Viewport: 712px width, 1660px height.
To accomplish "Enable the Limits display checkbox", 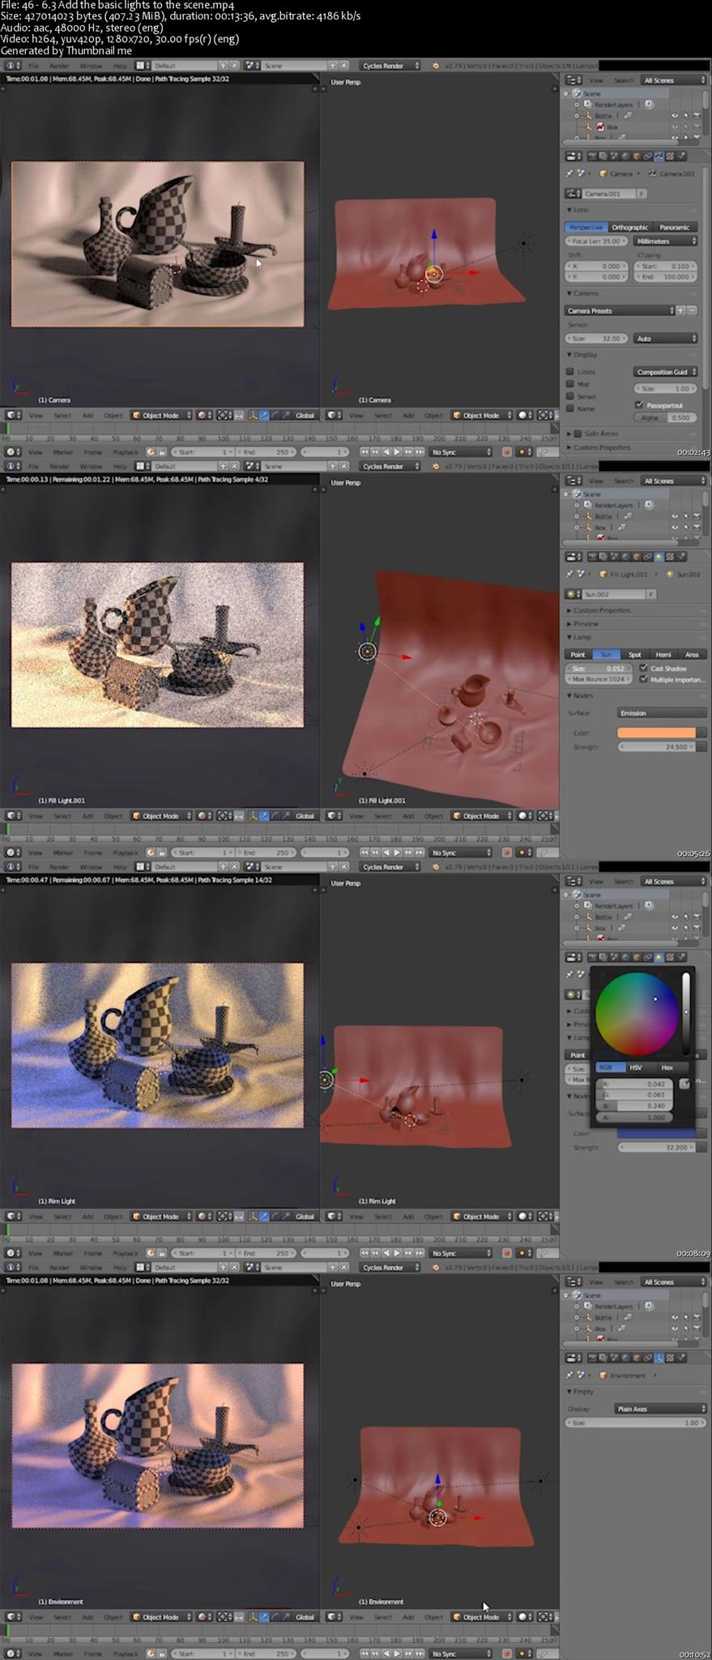I will coord(570,371).
